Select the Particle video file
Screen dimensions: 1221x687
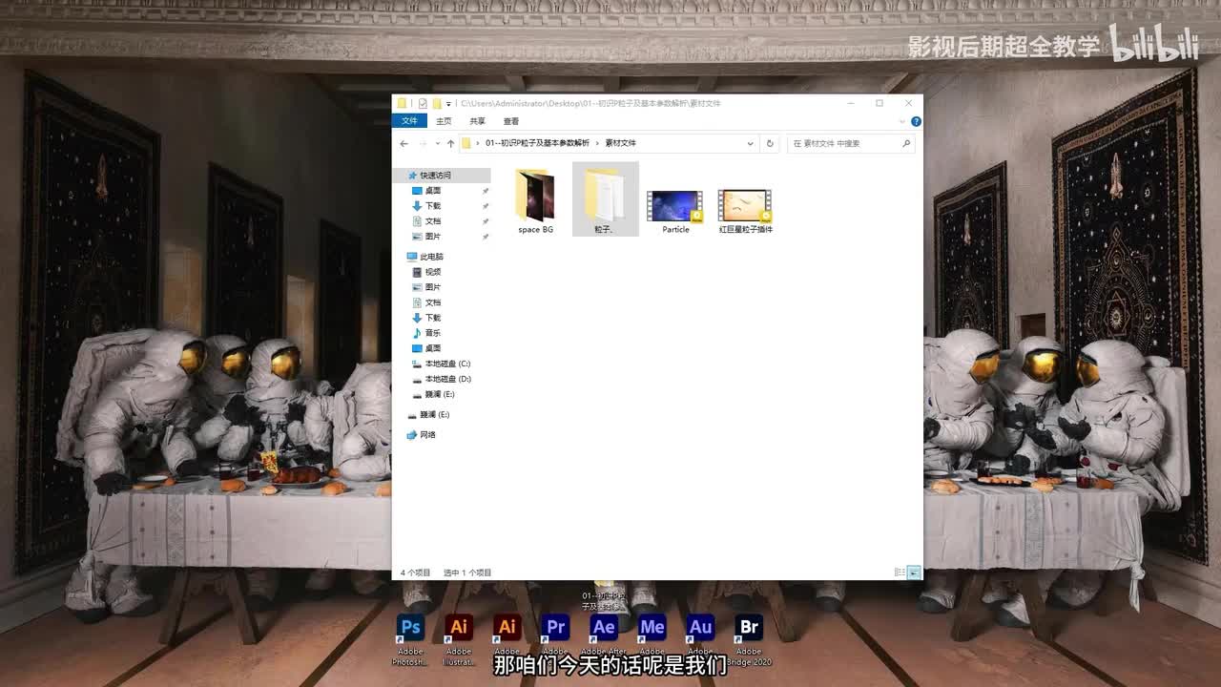coord(675,210)
